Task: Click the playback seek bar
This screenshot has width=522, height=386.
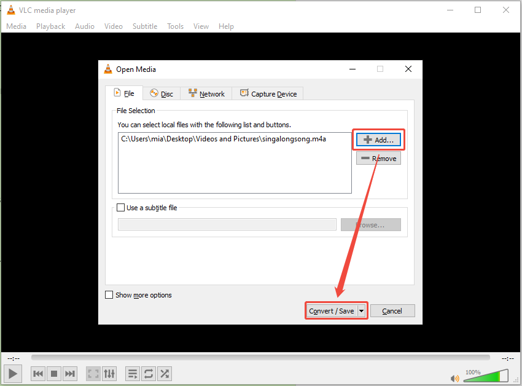Action: click(x=260, y=357)
